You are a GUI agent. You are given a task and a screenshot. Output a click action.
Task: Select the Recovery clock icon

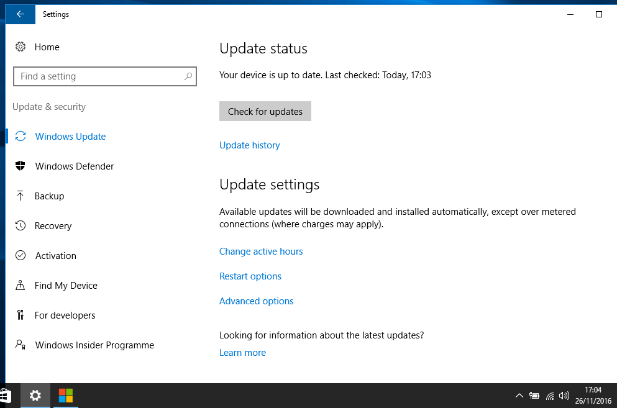(x=21, y=225)
